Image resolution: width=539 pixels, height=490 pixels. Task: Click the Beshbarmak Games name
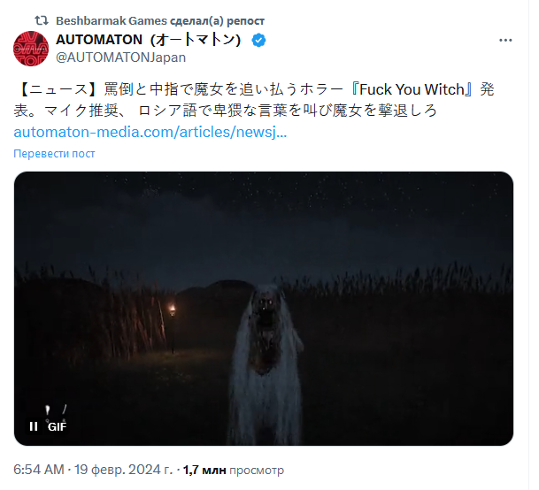[x=112, y=21]
